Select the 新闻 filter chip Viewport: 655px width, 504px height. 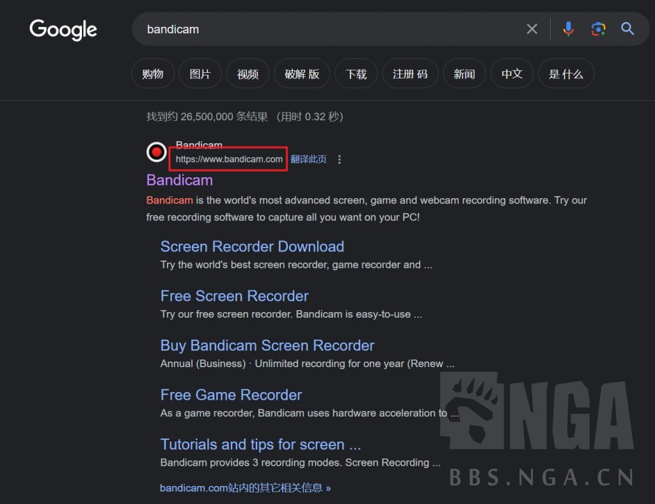click(x=464, y=74)
